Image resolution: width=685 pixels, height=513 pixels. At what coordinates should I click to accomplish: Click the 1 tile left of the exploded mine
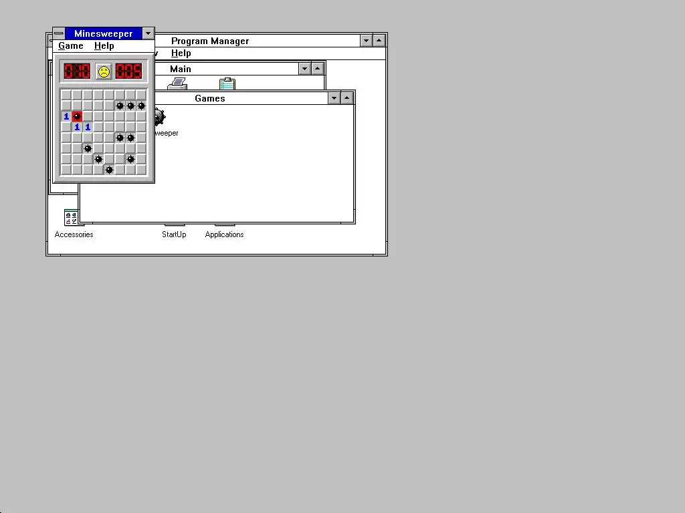pyautogui.click(x=66, y=116)
